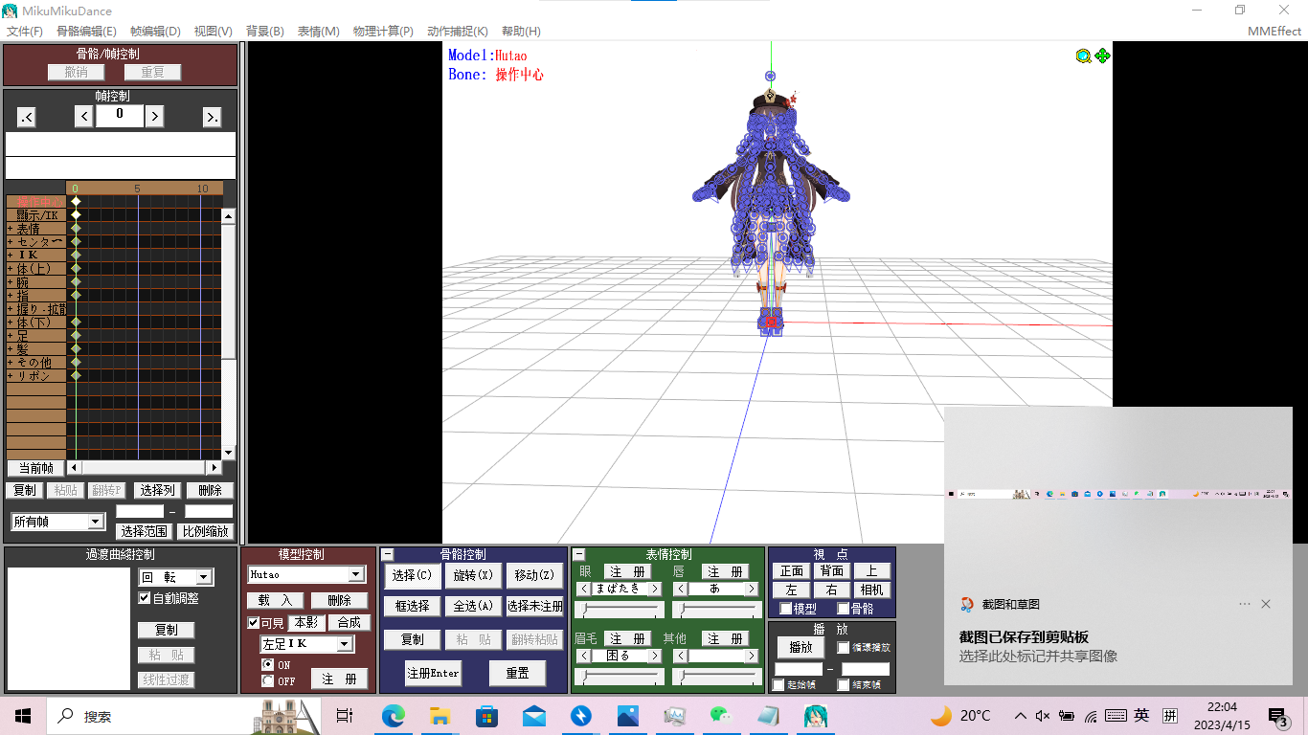The image size is (1308, 735).
Task: Jump to next keyframe with '>.' button
Action: click(213, 117)
